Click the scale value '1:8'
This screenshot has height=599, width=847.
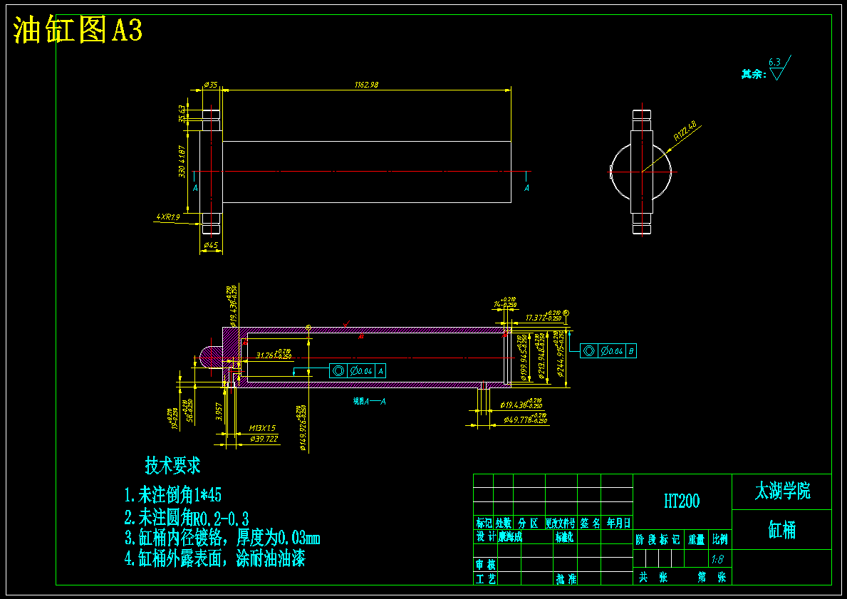[x=717, y=559]
